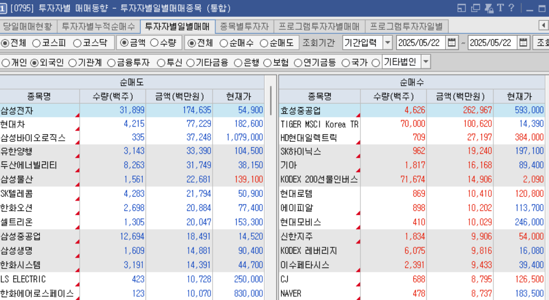The width and height of the screenshot is (549, 300).
Task: Select the 보험 radio button
Action: tap(268, 63)
